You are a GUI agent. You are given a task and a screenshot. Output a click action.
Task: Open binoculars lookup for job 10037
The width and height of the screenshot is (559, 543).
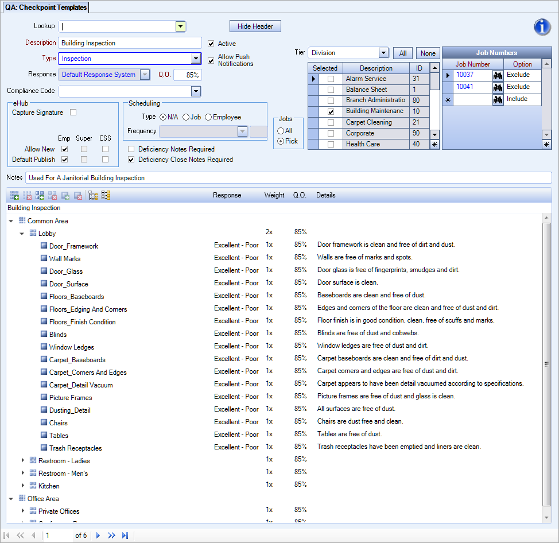pyautogui.click(x=498, y=75)
